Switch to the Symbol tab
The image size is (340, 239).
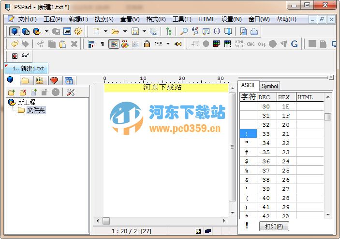[269, 86]
